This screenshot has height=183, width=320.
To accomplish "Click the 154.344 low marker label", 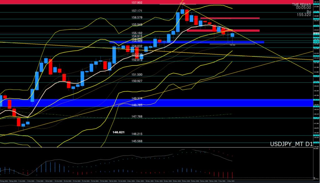I will (232, 45).
